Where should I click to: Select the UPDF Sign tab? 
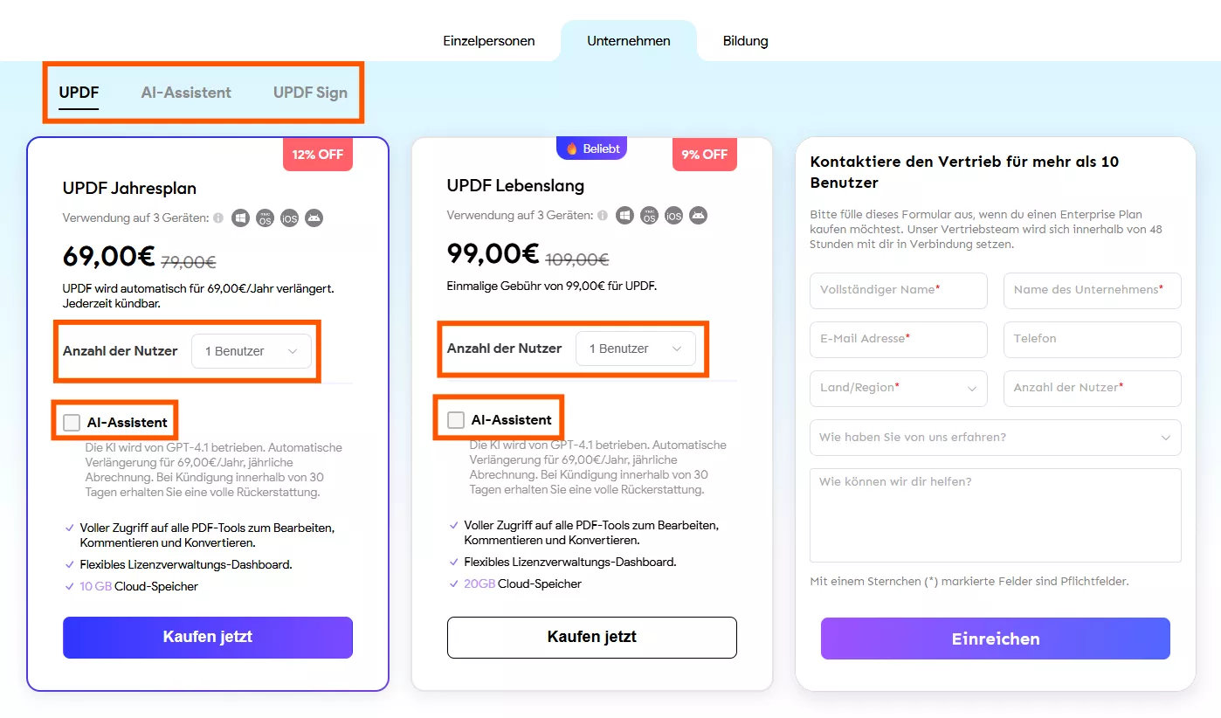310,93
